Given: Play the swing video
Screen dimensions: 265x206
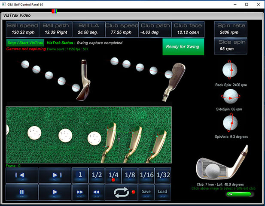Looking at the screenshot, I should coord(55,192).
